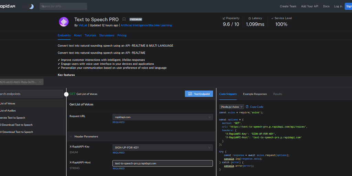Viewport: 352px width, 176px height.
Task: Open the (Node.js) Axios language dropdown
Action: tap(231, 107)
